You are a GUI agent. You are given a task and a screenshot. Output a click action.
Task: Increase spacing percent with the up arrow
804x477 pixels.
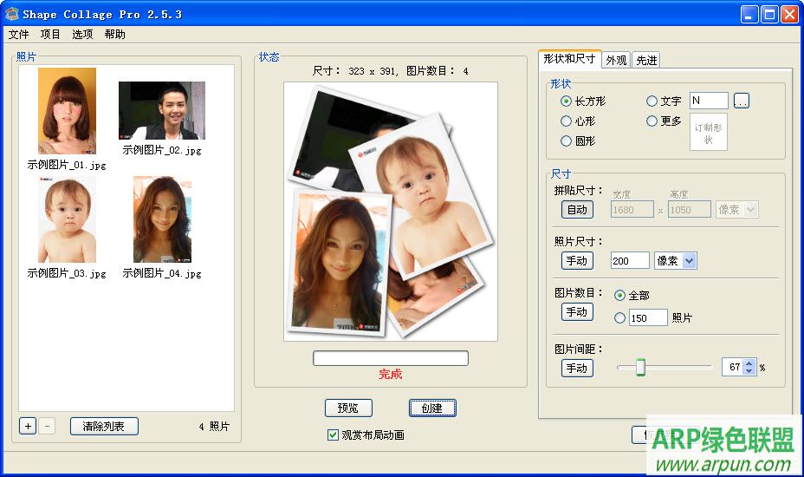pos(749,363)
